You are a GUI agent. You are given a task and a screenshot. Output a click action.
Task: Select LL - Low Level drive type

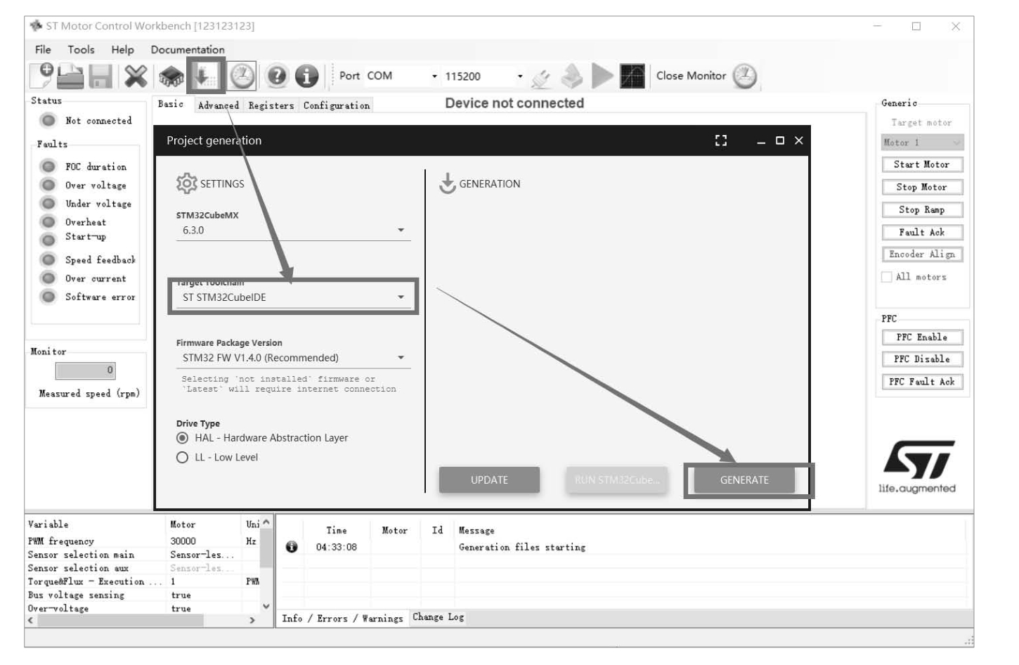[x=183, y=458]
